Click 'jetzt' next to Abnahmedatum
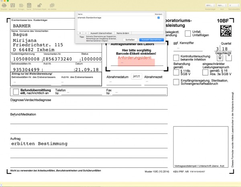241x187 pixels. coord(136,76)
